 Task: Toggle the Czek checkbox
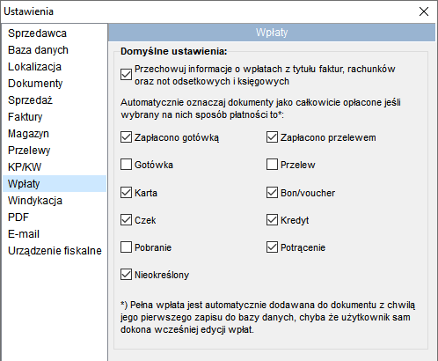click(126, 220)
